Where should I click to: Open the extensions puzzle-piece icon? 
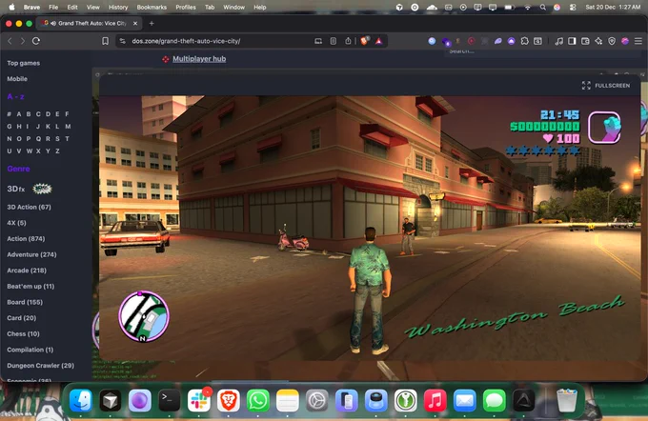click(524, 41)
